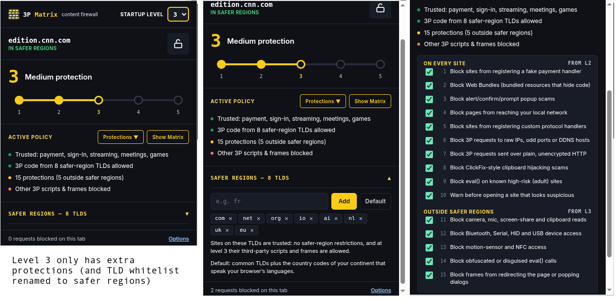Disable 'Block alert/confirm/prompt popup scams'

click(x=429, y=99)
